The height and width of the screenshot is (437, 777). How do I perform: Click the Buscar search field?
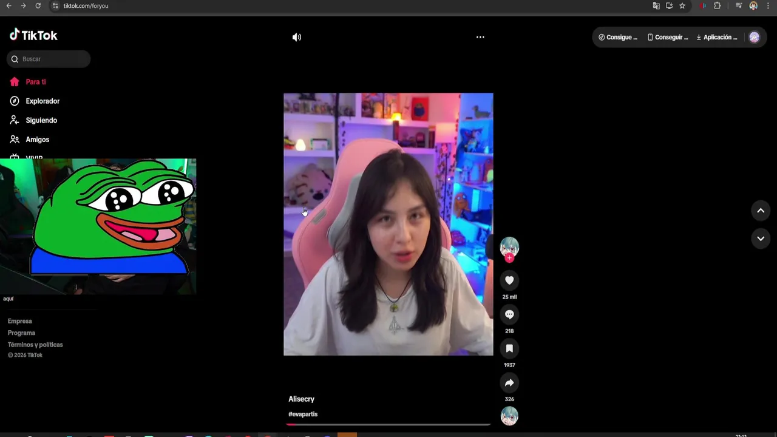coord(49,59)
